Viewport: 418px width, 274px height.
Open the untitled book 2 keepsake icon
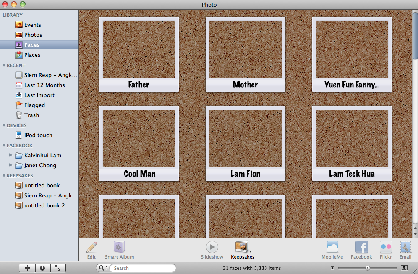pos(18,205)
